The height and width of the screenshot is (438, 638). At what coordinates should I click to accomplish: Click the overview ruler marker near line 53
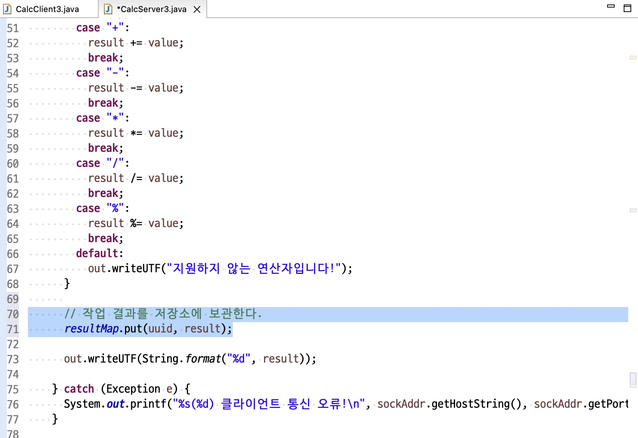pos(633,58)
